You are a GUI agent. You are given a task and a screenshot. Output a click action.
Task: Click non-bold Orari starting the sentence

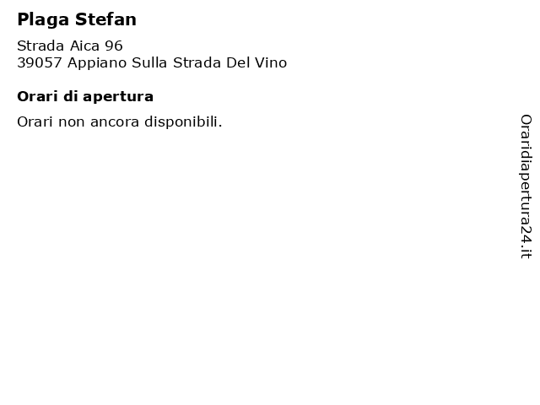click(x=35, y=121)
